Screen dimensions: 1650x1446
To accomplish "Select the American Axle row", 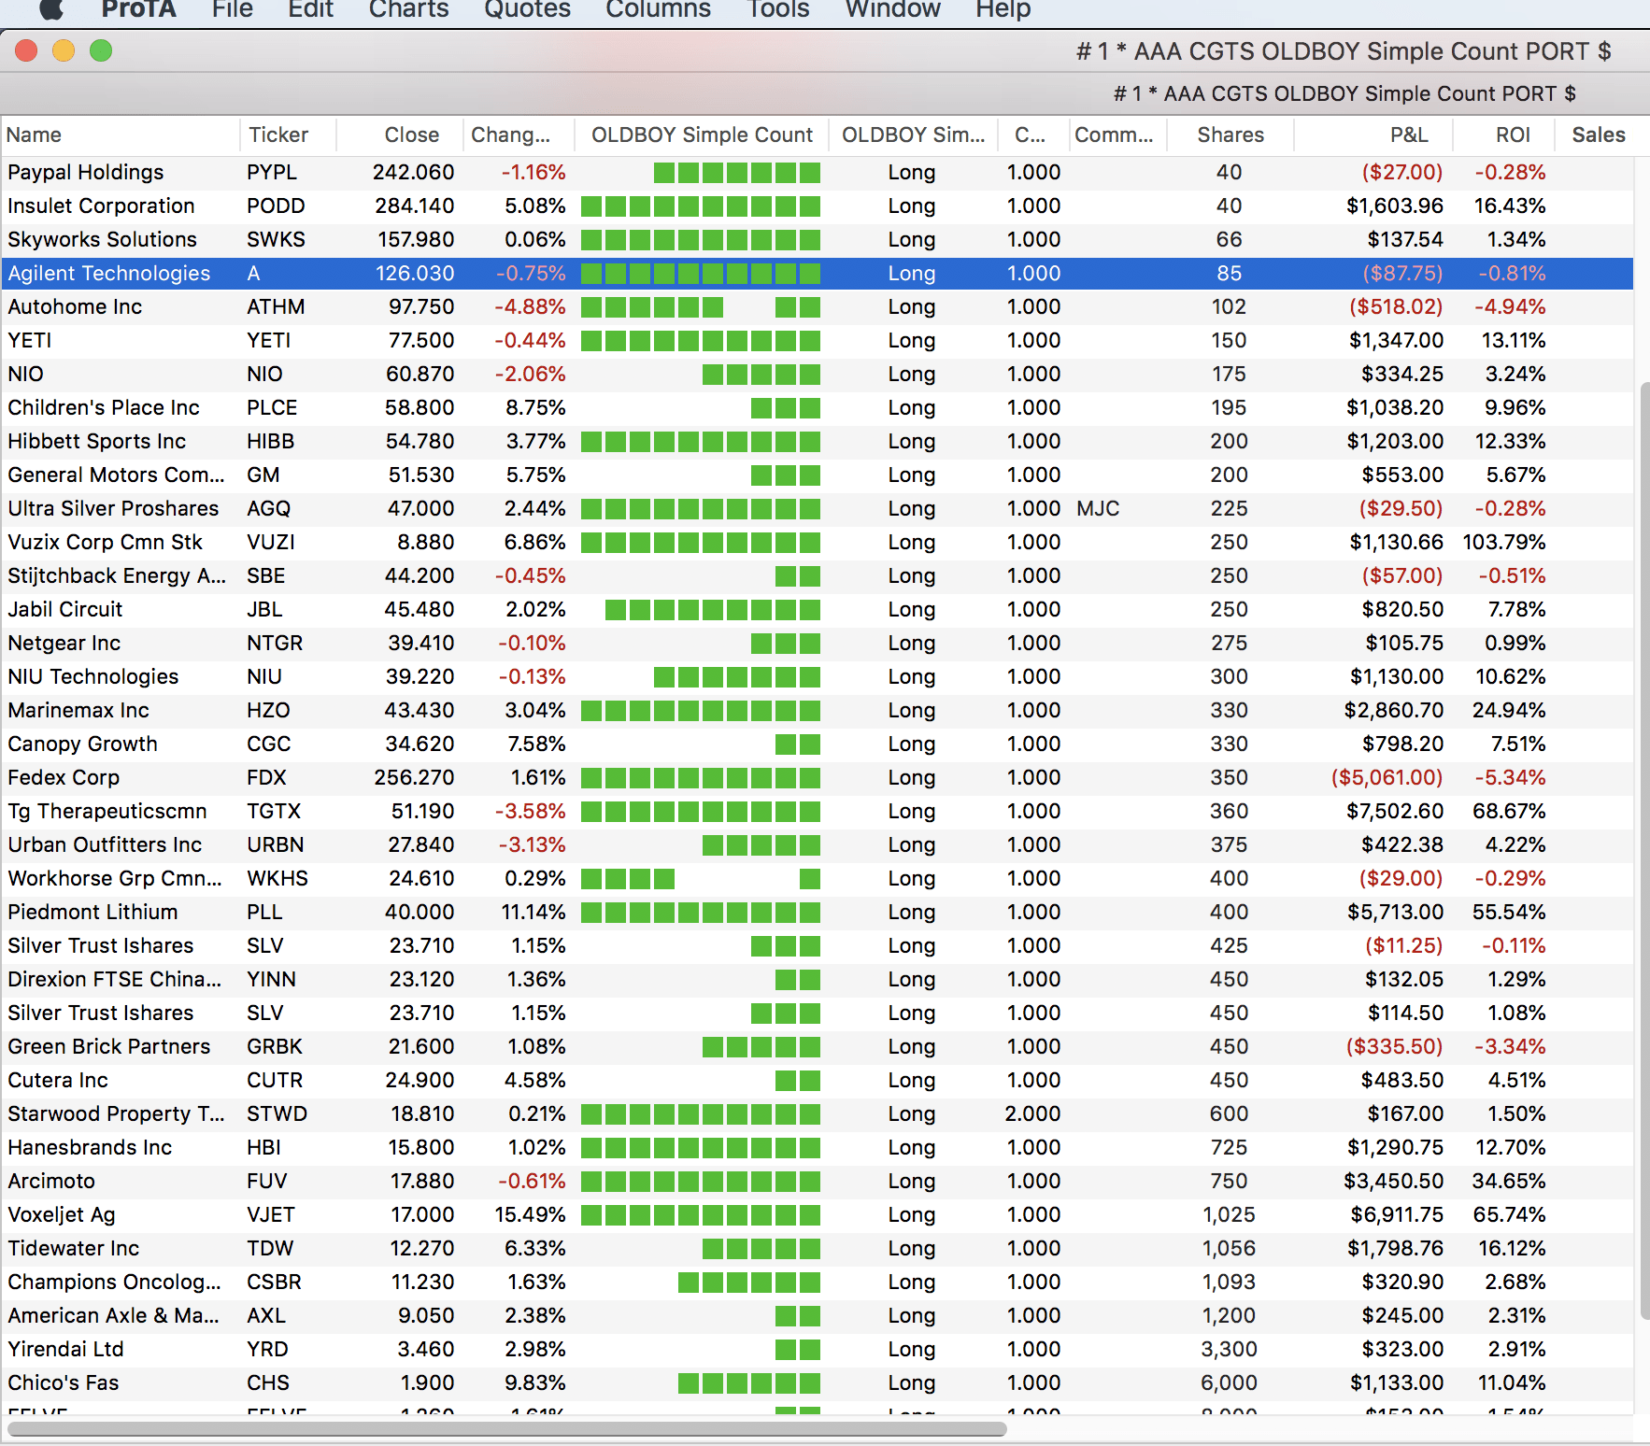I will click(818, 1315).
